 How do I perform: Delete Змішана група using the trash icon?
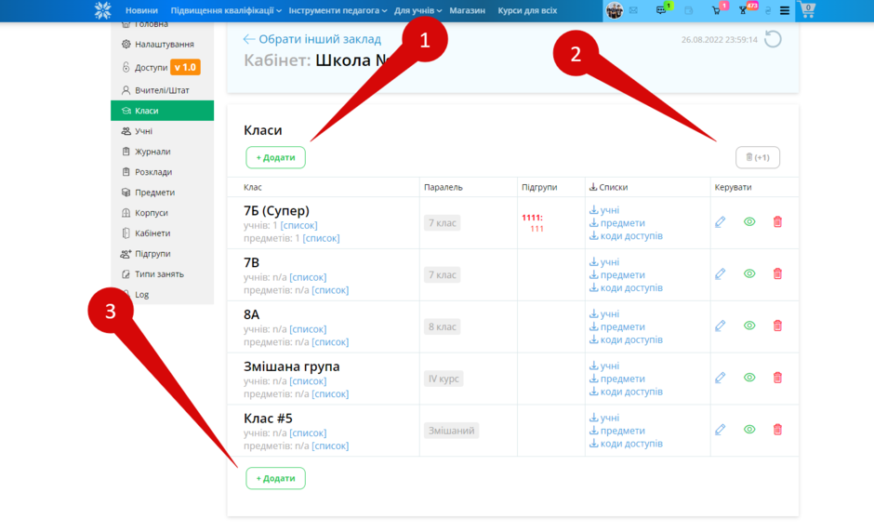tap(777, 378)
